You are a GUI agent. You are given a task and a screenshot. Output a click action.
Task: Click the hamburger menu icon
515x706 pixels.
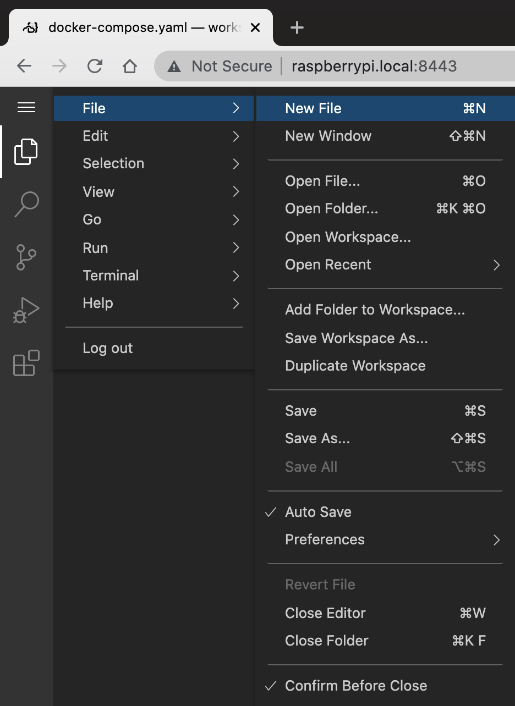pyautogui.click(x=26, y=108)
